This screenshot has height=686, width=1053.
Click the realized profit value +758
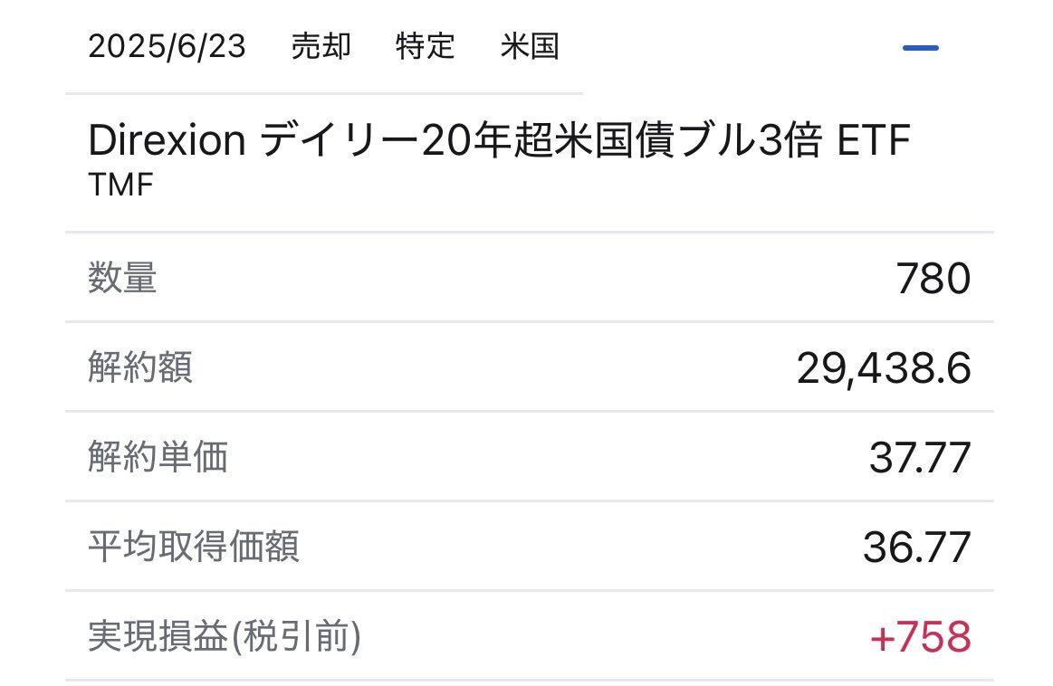click(x=920, y=637)
